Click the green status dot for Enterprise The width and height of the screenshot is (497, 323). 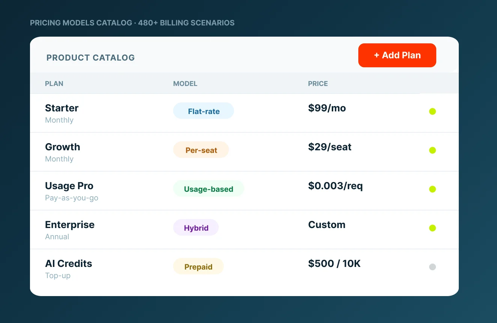pyautogui.click(x=433, y=228)
